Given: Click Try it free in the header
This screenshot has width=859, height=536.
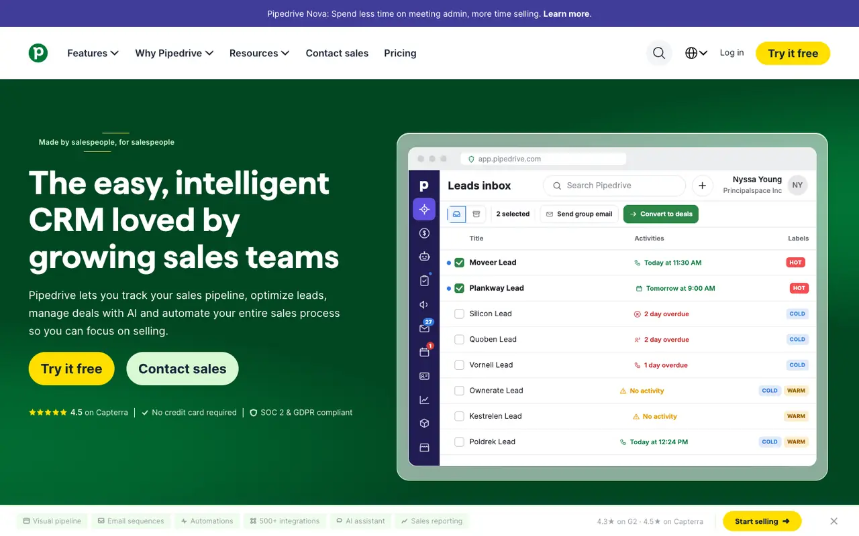Looking at the screenshot, I should tap(793, 54).
